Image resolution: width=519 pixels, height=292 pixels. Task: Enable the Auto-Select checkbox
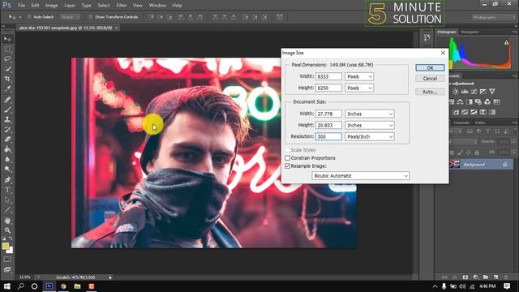point(29,17)
